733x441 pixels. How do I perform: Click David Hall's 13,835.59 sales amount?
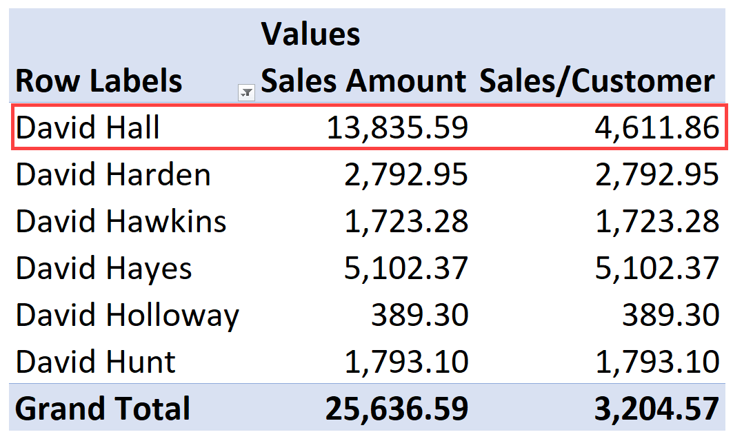coord(397,127)
